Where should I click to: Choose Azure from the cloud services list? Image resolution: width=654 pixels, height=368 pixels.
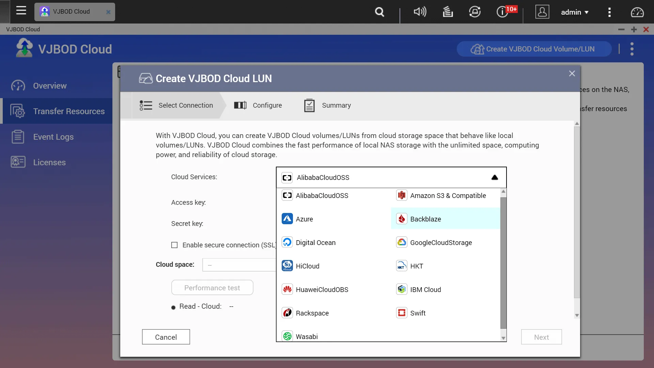[304, 219]
